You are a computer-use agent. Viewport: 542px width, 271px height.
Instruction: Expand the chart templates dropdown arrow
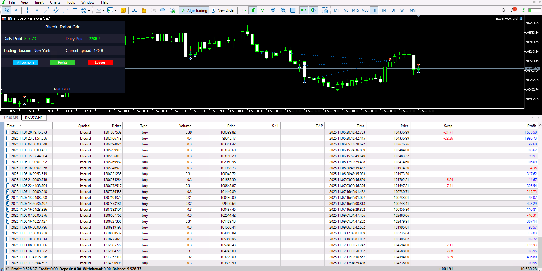(x=115, y=11)
